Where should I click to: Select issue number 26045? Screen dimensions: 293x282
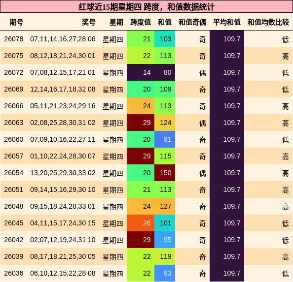pos(14,223)
